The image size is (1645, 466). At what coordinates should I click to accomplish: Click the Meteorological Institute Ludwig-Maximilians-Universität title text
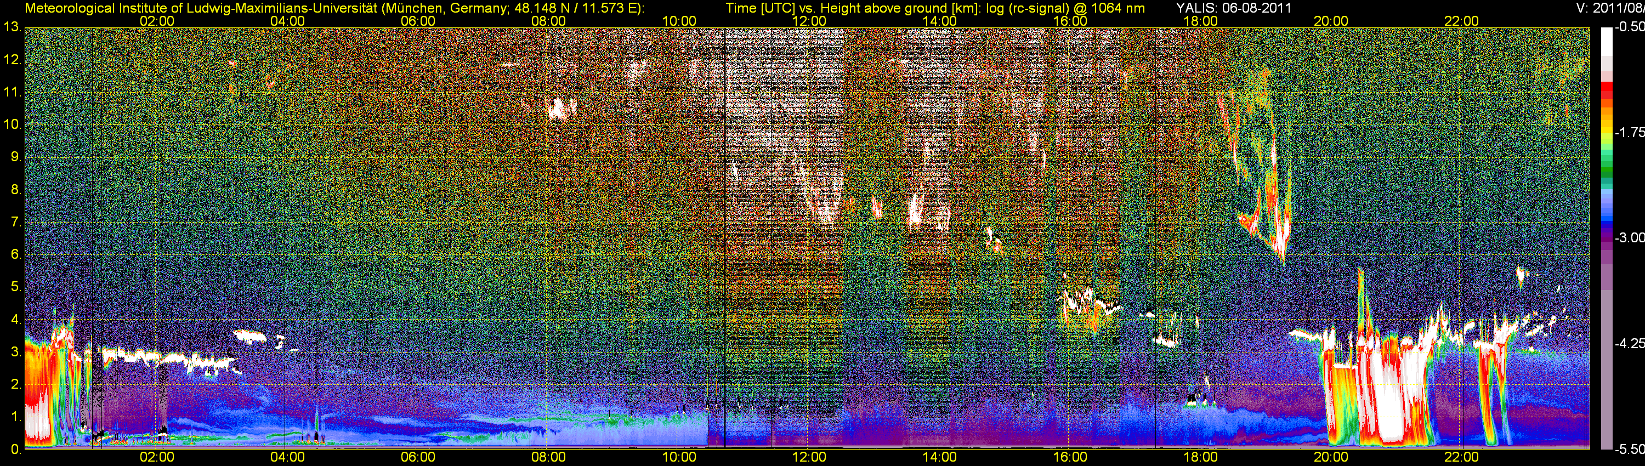coord(334,8)
